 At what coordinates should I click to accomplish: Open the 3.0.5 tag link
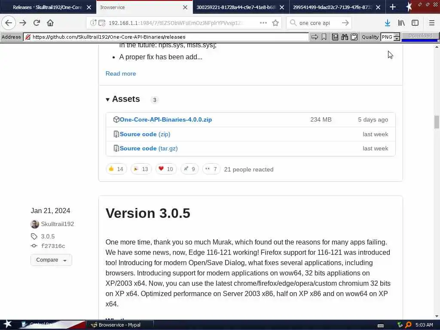pyautogui.click(x=48, y=236)
